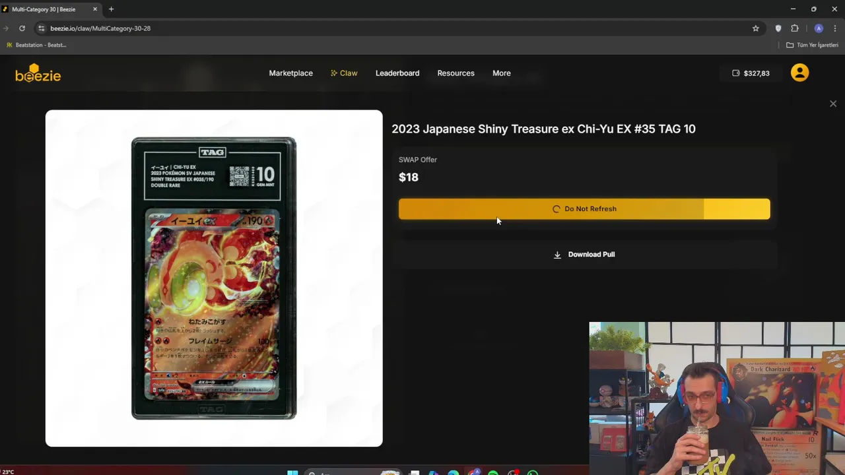Open Chrome three-dot menu
The image size is (845, 475).
(x=835, y=28)
